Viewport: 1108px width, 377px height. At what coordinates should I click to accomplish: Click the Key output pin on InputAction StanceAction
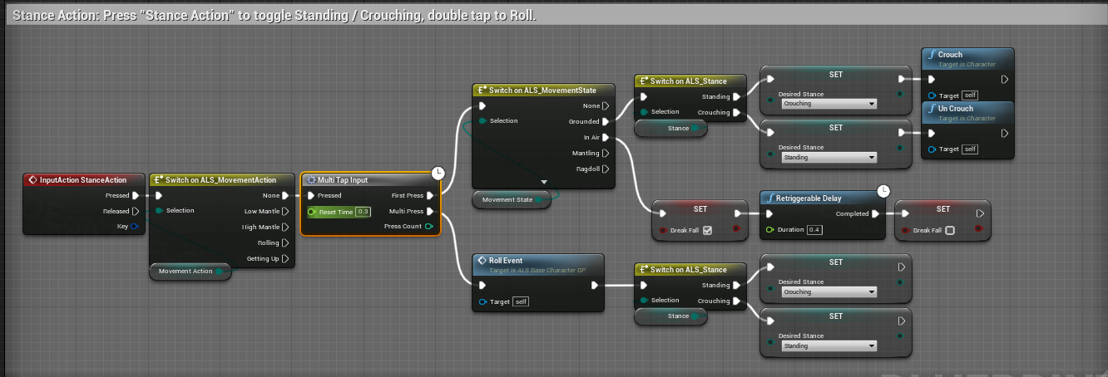135,226
